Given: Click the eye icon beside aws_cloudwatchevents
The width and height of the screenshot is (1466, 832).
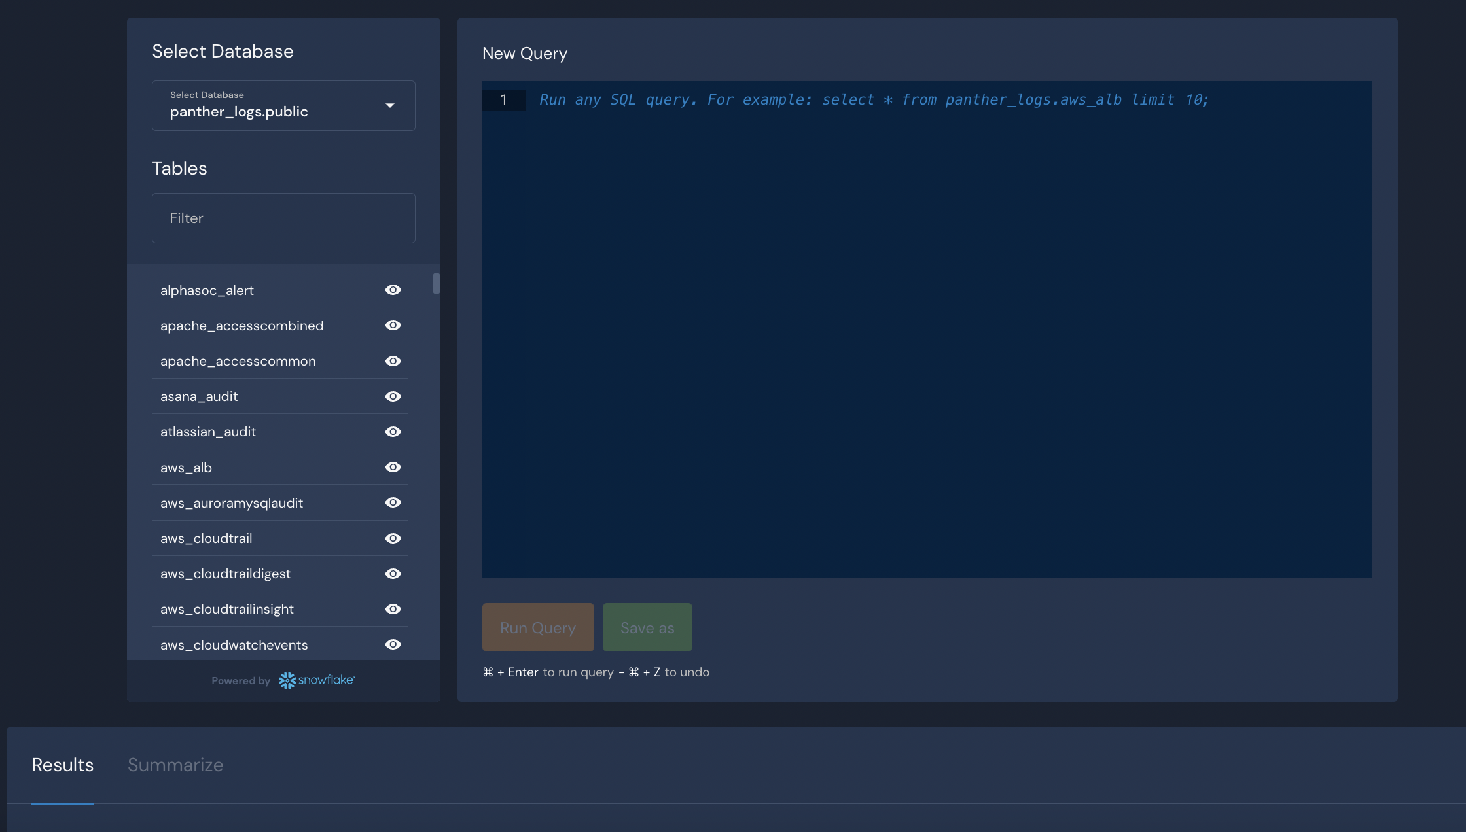Looking at the screenshot, I should pyautogui.click(x=393, y=644).
